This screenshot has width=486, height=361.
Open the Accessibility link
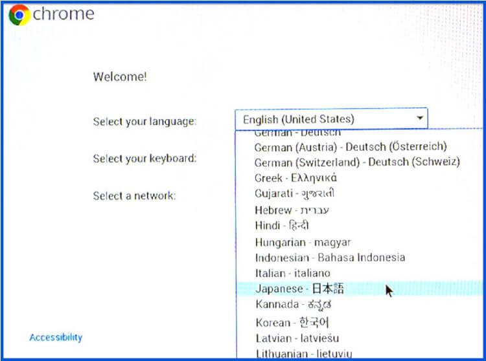tap(56, 337)
